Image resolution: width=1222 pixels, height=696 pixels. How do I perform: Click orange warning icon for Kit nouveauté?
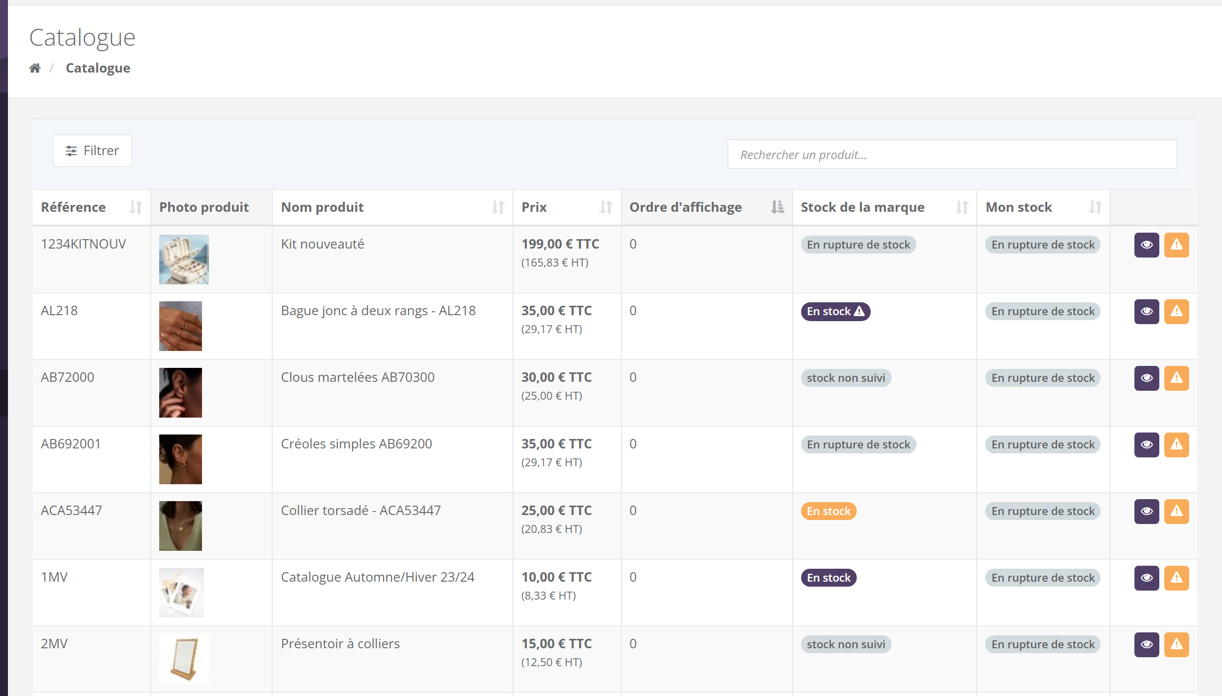1177,245
